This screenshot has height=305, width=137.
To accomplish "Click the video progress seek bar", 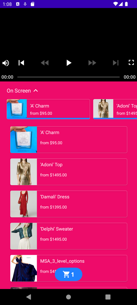I will click(x=68, y=77).
